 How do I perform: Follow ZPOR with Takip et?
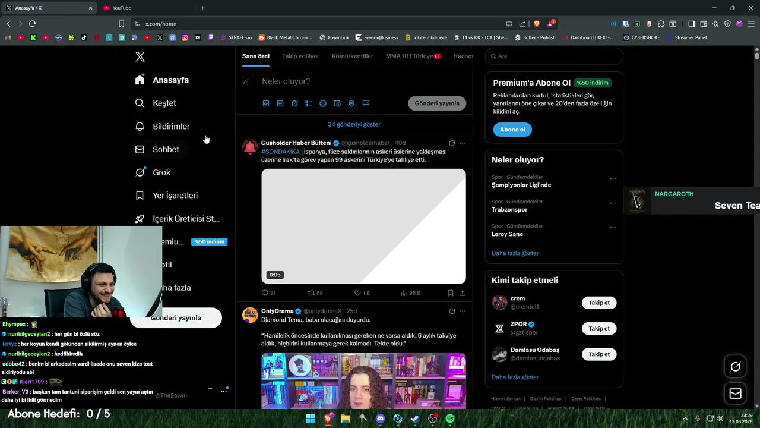(x=599, y=328)
